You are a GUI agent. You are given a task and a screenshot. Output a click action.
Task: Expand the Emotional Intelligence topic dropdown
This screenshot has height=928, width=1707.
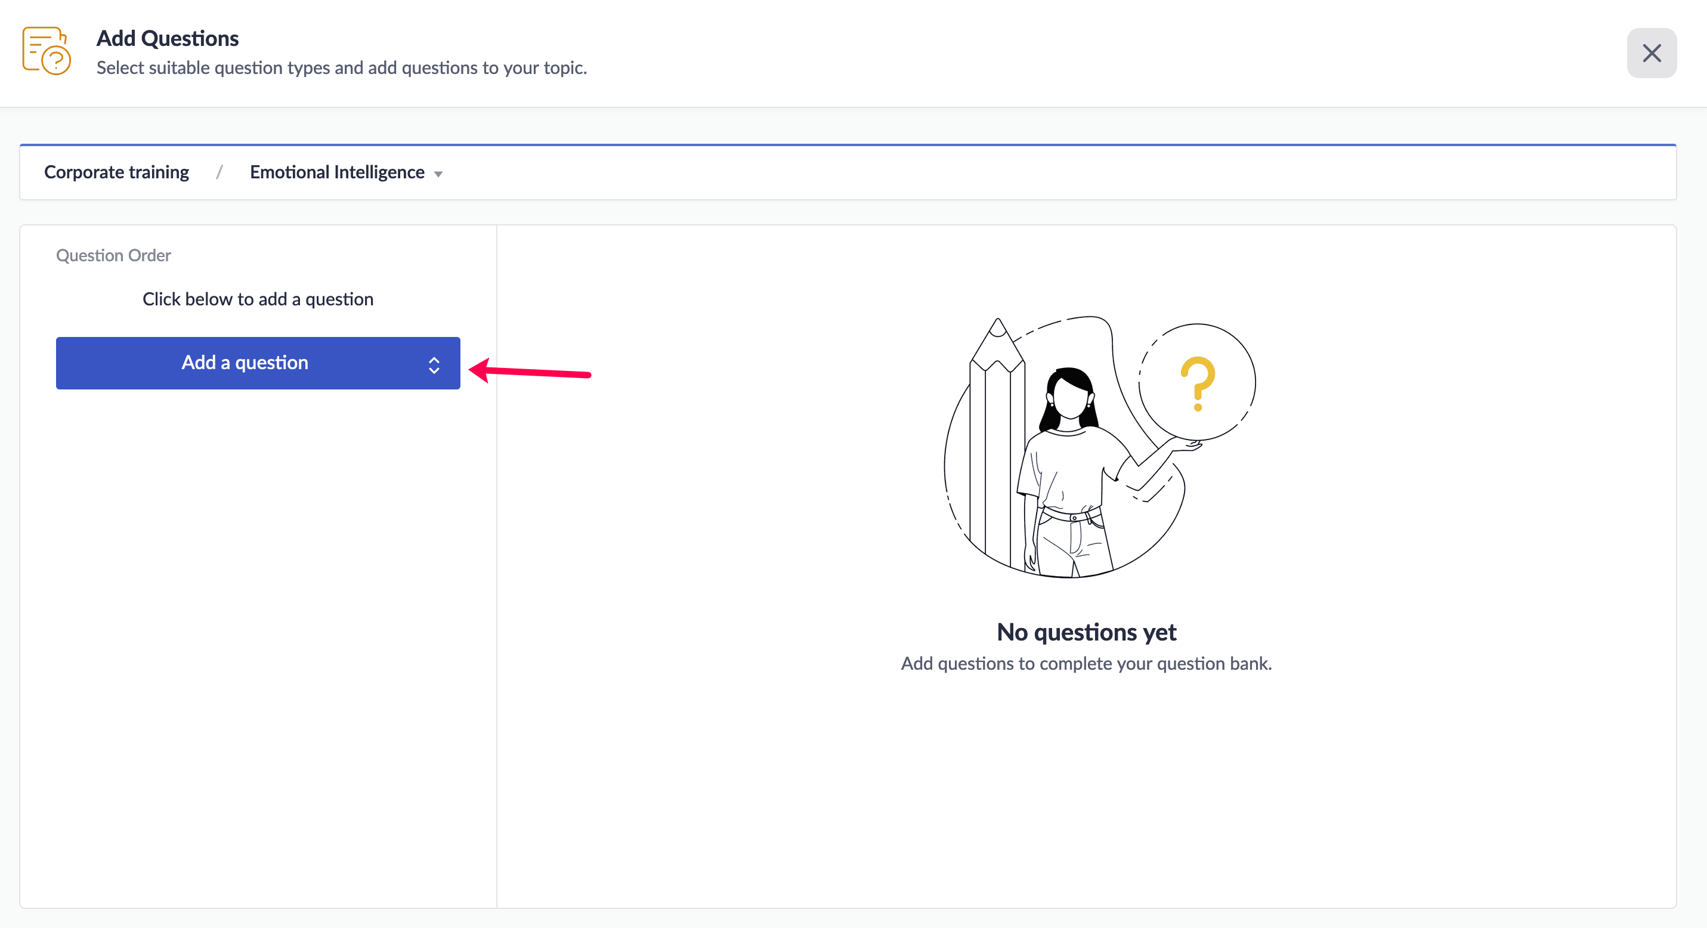[336, 172]
